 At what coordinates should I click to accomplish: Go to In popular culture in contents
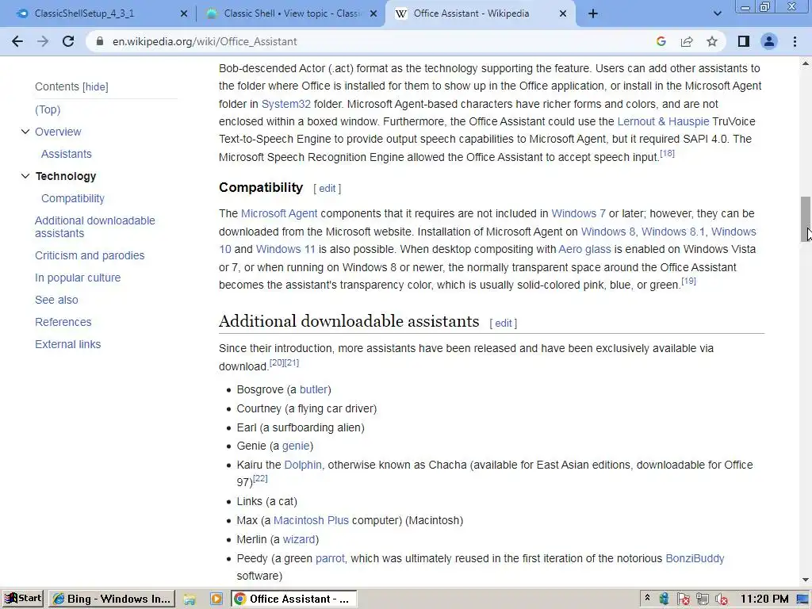78,278
